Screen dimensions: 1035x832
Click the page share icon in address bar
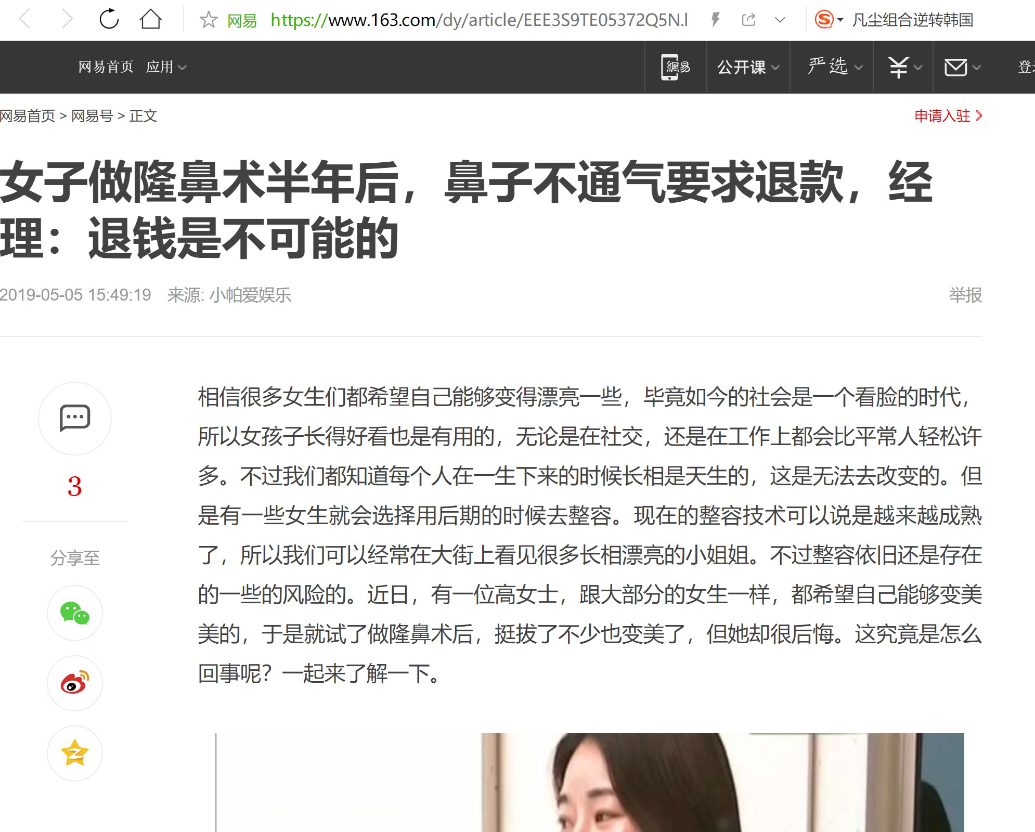[x=748, y=20]
